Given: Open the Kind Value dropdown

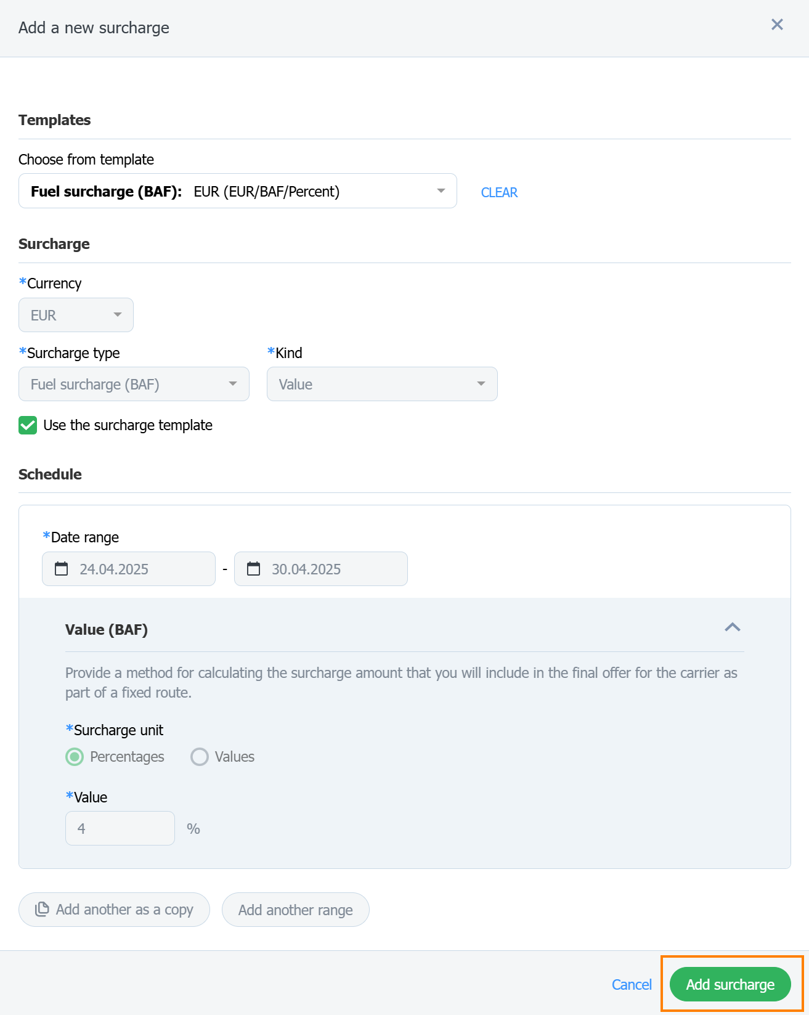Looking at the screenshot, I should coord(382,384).
